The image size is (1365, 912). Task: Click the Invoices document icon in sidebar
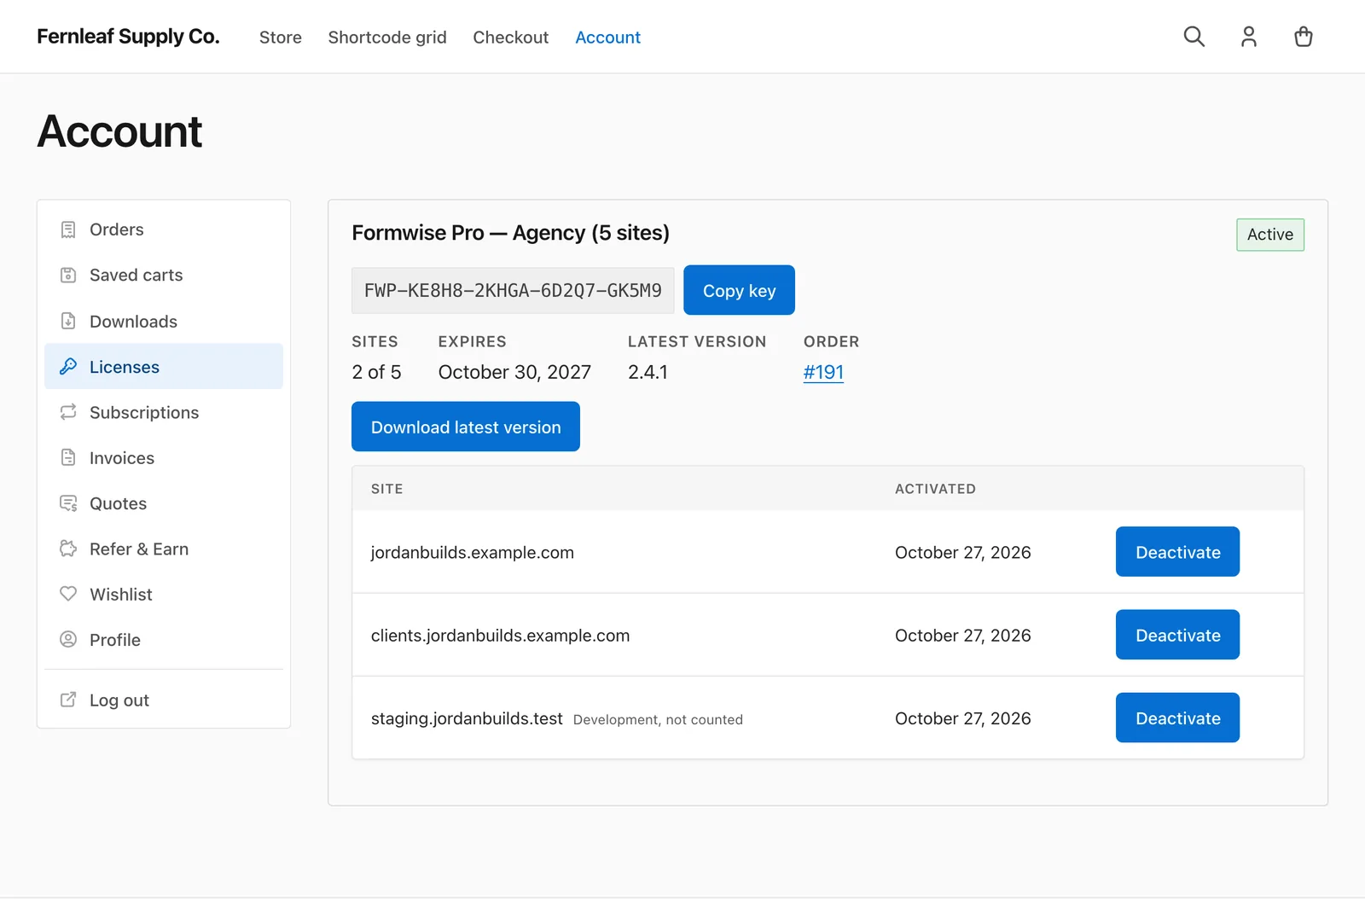pos(68,457)
